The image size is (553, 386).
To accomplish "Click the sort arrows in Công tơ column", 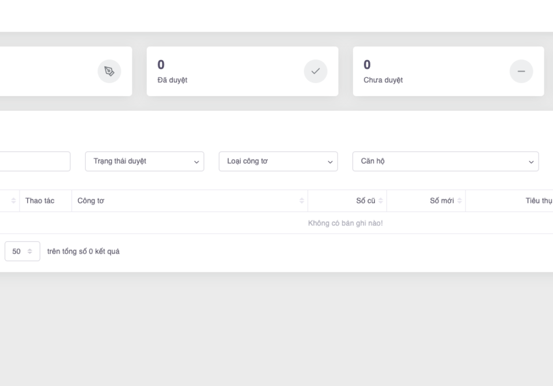I will pos(302,201).
